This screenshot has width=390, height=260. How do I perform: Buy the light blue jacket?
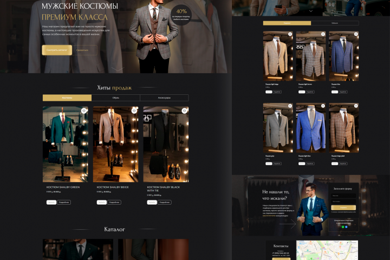tap(302, 164)
